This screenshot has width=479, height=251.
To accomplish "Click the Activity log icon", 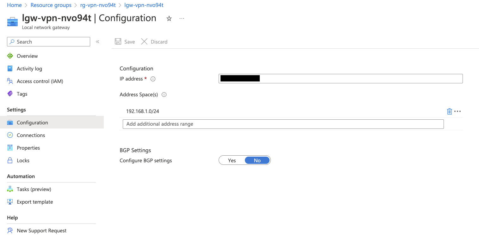I will [x=10, y=69].
